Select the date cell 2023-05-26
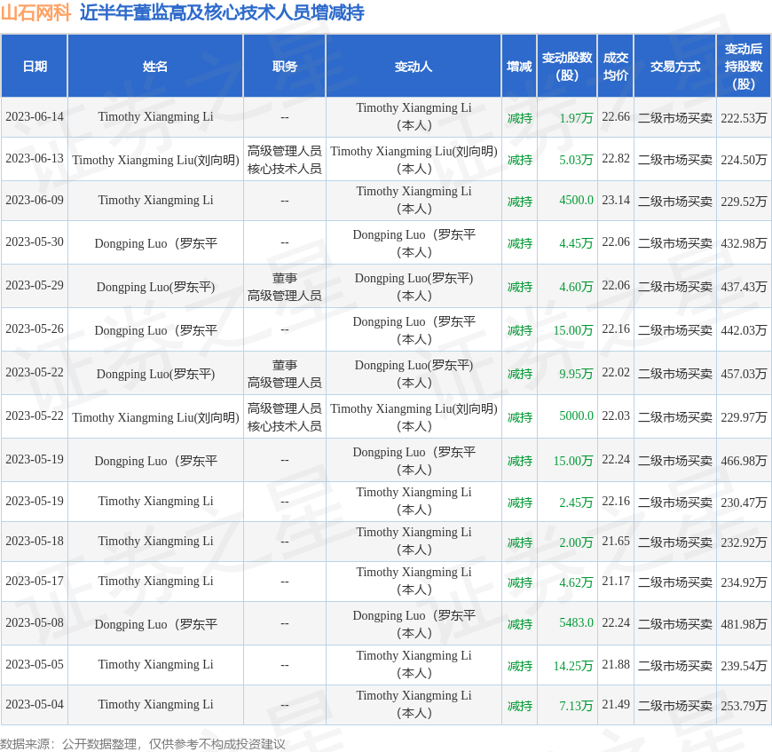This screenshot has height=752, width=772. pos(35,329)
